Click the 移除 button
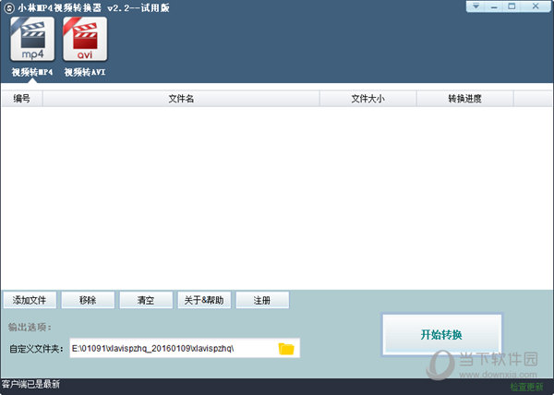554x395 pixels. tap(88, 300)
